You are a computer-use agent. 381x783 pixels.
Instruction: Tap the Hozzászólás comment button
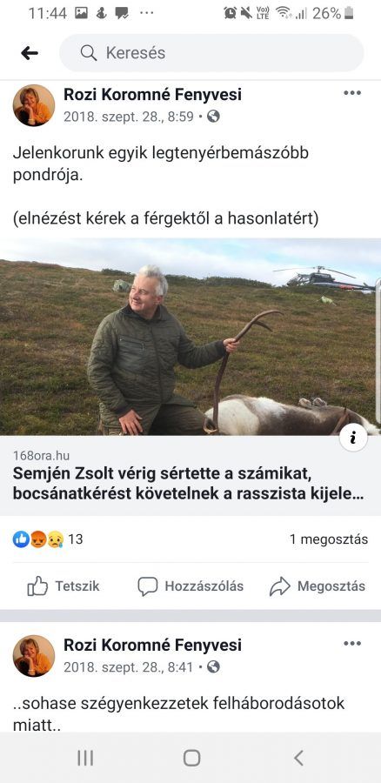pyautogui.click(x=190, y=586)
